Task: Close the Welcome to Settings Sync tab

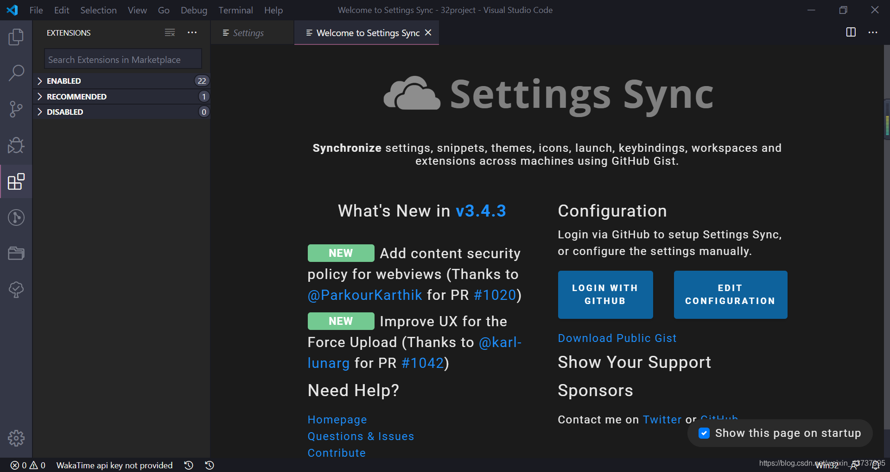Action: 428,32
